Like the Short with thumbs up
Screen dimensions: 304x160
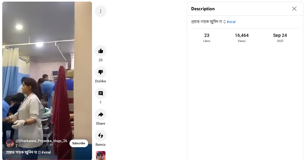101,51
